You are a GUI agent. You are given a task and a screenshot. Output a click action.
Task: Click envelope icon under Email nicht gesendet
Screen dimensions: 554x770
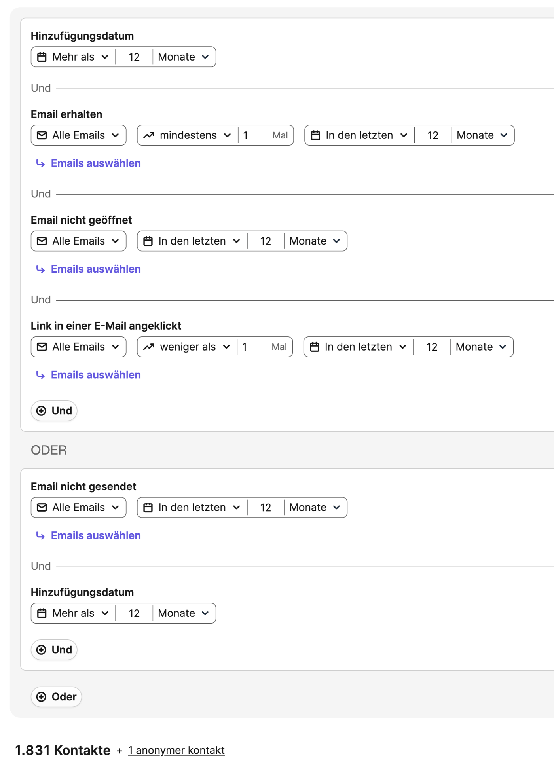pyautogui.click(x=42, y=508)
